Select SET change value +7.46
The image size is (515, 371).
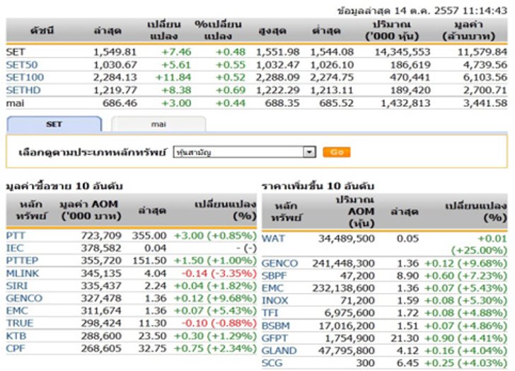[176, 52]
